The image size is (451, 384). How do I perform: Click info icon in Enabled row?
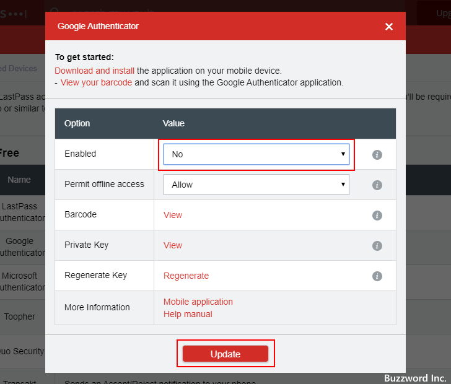tap(377, 155)
